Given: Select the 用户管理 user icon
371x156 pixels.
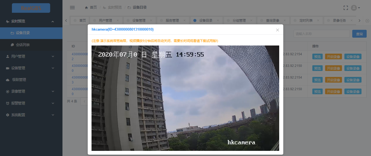Looking at the screenshot, I should 8,56.
